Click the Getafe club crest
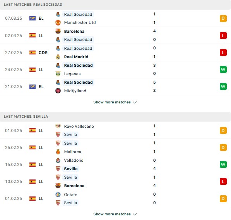231x220 pixels. (x=58, y=195)
